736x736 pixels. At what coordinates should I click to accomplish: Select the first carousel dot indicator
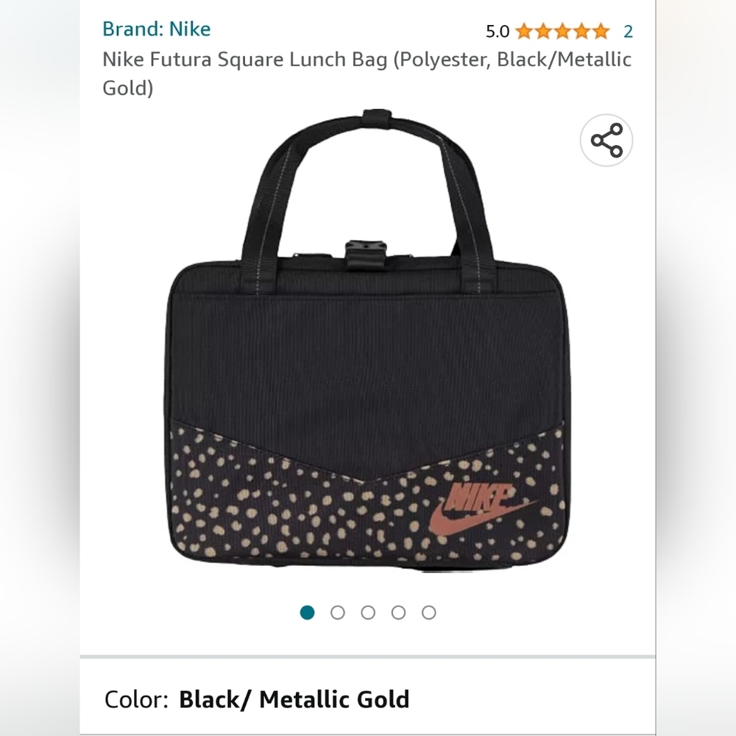click(307, 612)
